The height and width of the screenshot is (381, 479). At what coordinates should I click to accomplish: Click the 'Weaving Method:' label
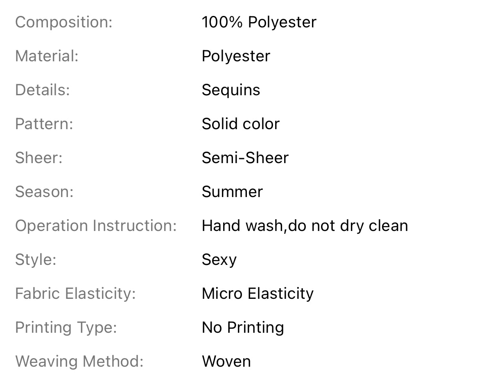pos(79,361)
